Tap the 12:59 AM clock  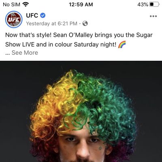[x=81, y=4]
